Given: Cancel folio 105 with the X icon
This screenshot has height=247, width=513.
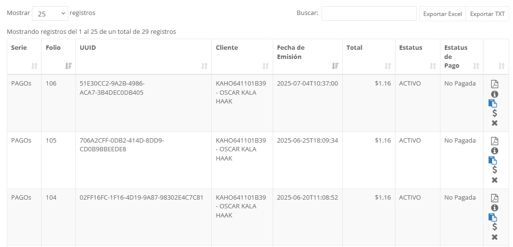Looking at the screenshot, I should (x=494, y=180).
